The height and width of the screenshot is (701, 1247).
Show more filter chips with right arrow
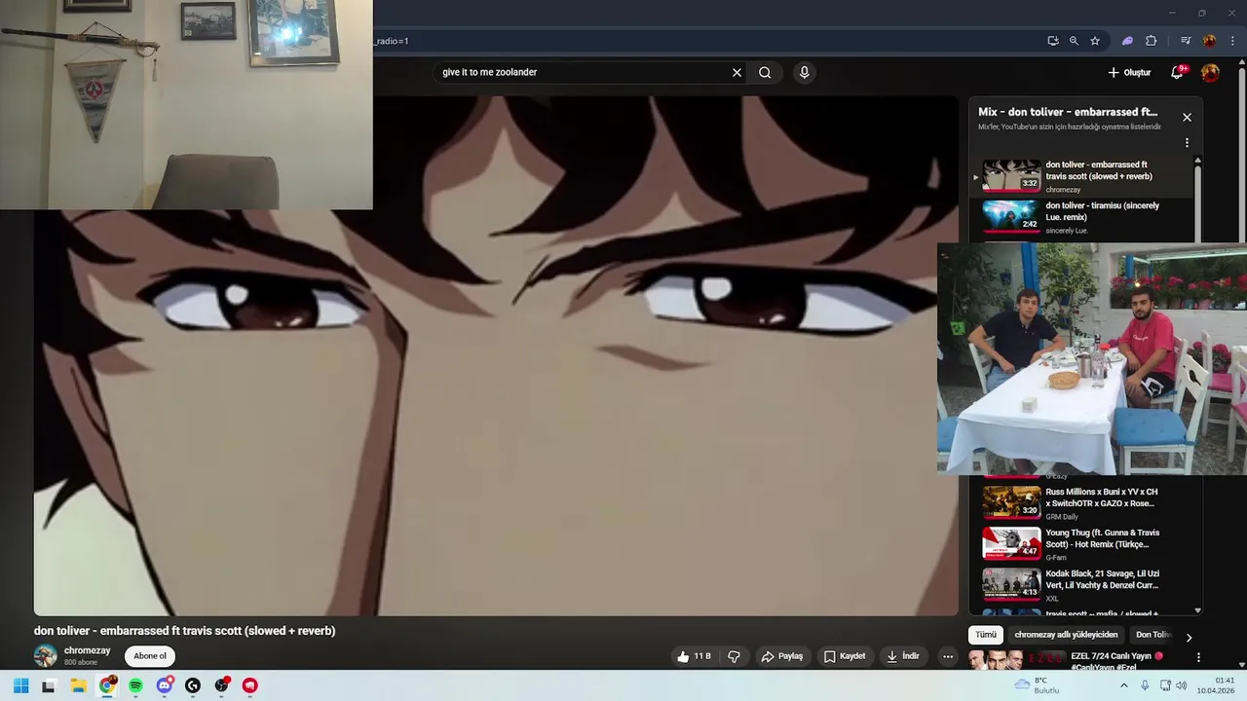pyautogui.click(x=1189, y=637)
